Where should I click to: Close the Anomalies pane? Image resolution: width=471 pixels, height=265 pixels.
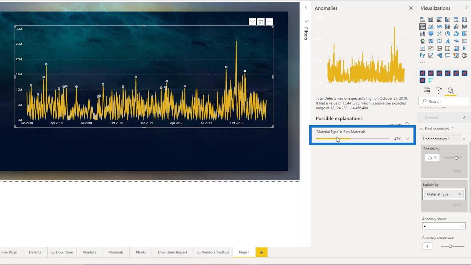pyautogui.click(x=411, y=8)
